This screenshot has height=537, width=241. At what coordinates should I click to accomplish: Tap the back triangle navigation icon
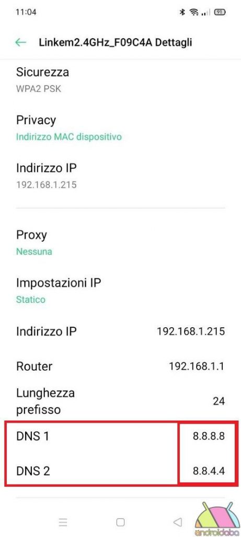178,522
